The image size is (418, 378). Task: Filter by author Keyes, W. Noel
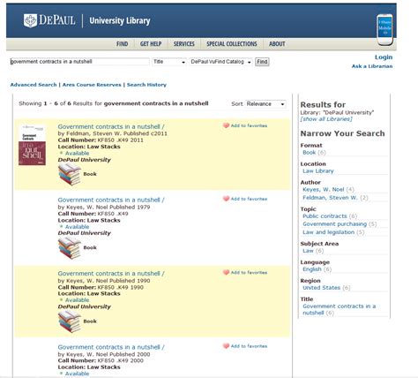(x=324, y=189)
